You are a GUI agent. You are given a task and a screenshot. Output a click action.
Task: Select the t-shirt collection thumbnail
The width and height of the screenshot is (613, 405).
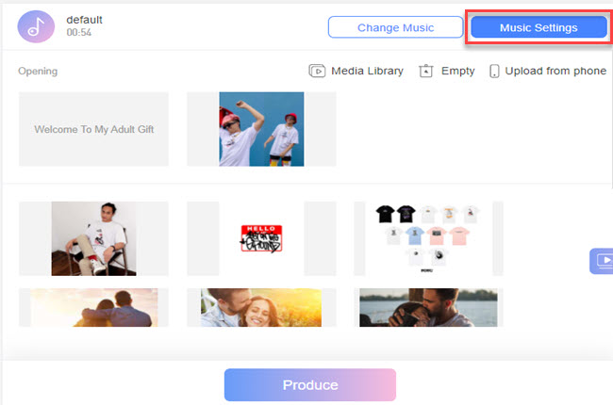coord(428,238)
